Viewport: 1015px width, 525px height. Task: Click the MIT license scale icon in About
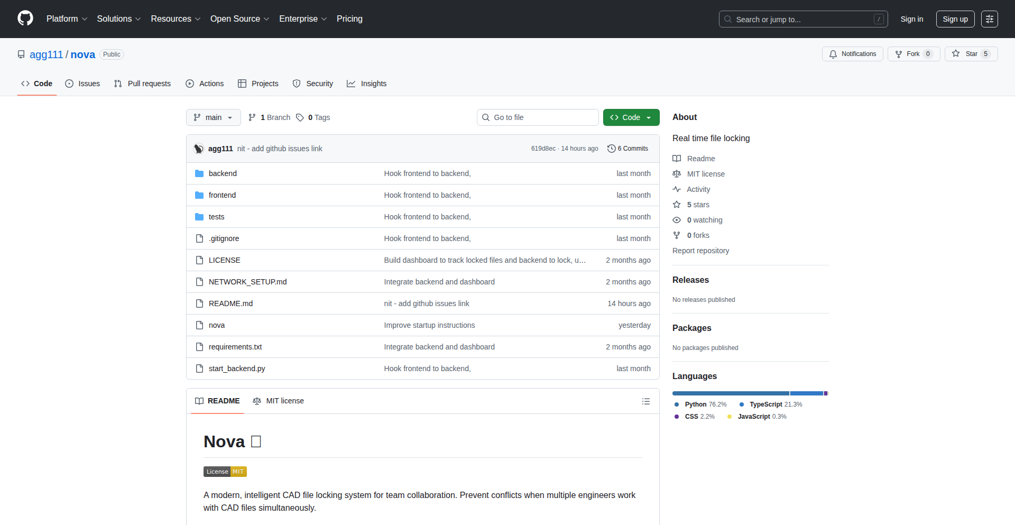coord(677,174)
